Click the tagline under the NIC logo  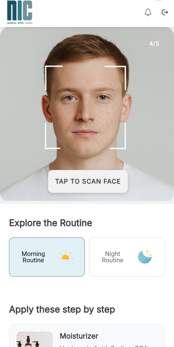pyautogui.click(x=20, y=23)
